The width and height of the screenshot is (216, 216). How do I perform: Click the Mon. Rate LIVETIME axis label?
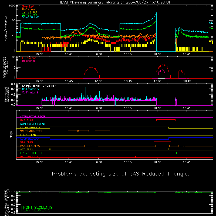click(7, 202)
